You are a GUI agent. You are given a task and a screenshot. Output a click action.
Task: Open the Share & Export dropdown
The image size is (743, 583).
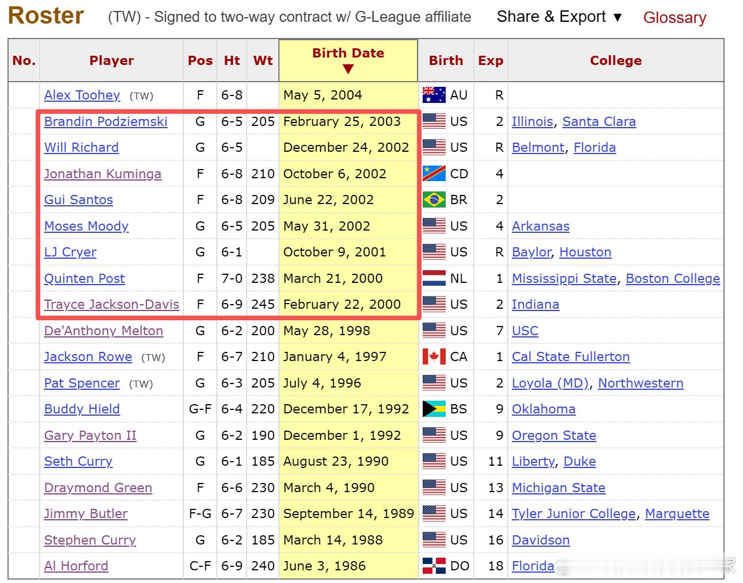pyautogui.click(x=559, y=17)
